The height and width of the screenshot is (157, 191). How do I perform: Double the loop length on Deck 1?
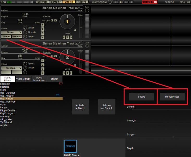tap(71, 37)
